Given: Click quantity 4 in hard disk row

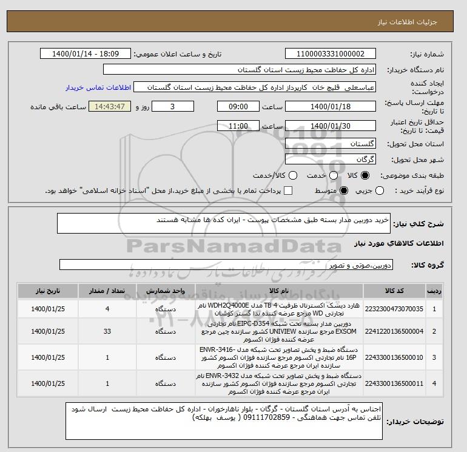Looking at the screenshot, I should [107, 309].
